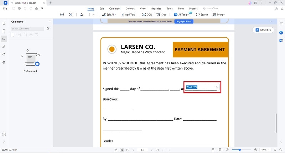The height and width of the screenshot is (153, 285).
Task: Open the 100% zoom level dropdown
Action: point(266,150)
